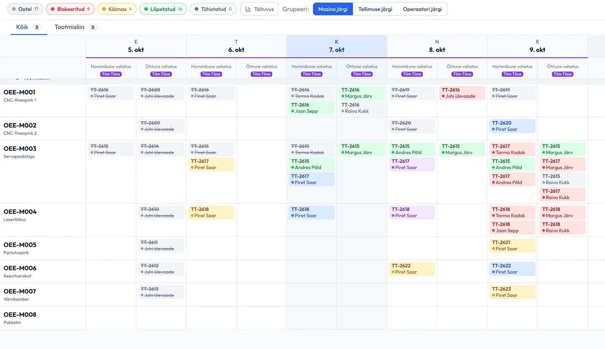Image resolution: width=605 pixels, height=349 pixels.
Task: Select the highlighted 7. okt day header
Action: tap(337, 46)
